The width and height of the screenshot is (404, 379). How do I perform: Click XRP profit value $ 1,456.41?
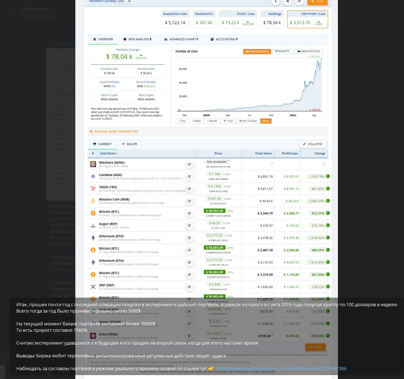pos(291,287)
